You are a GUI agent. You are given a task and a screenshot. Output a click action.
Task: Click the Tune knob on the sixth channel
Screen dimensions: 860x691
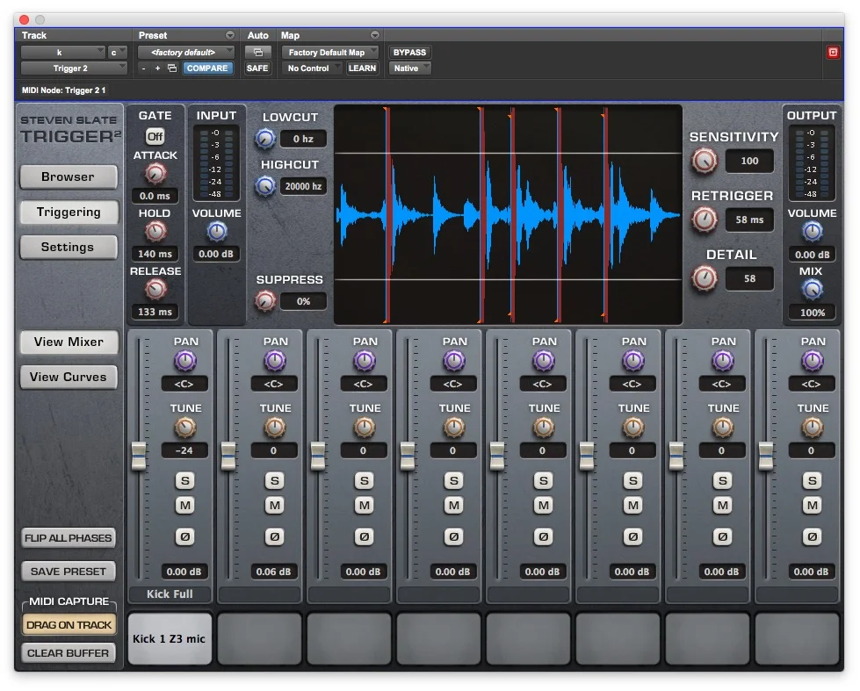click(x=633, y=428)
